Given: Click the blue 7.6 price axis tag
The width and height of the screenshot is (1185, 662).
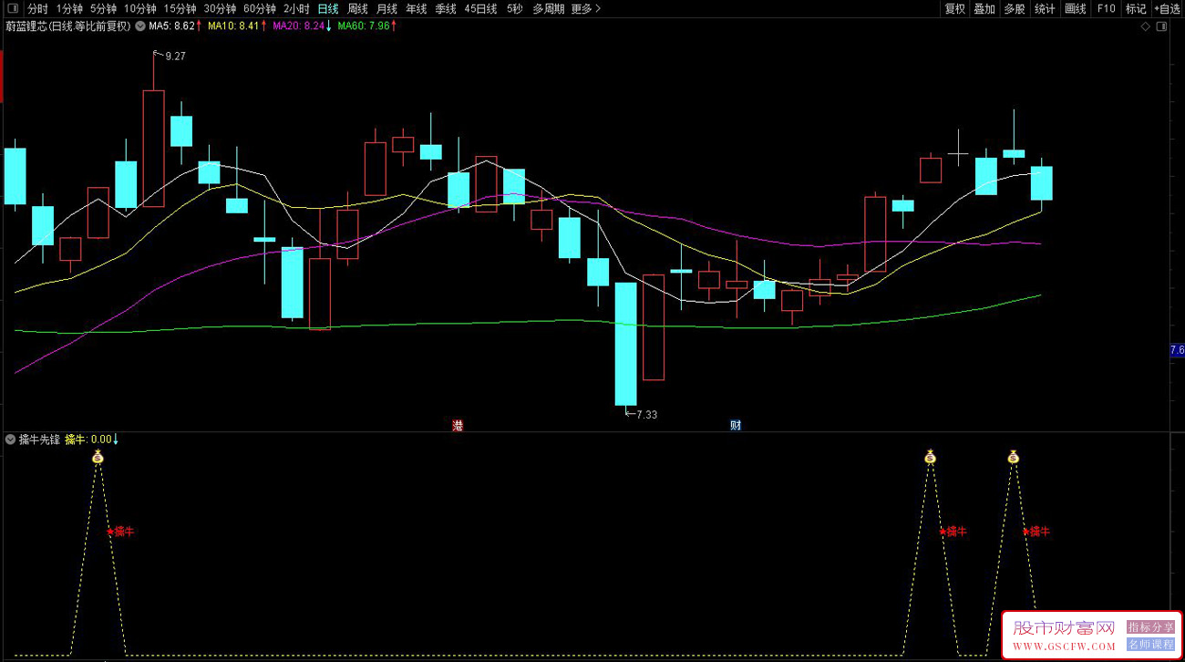Looking at the screenshot, I should point(1177,350).
